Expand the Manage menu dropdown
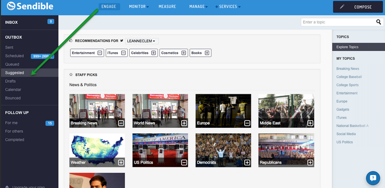This screenshot has height=188, width=385. tap(206, 7)
